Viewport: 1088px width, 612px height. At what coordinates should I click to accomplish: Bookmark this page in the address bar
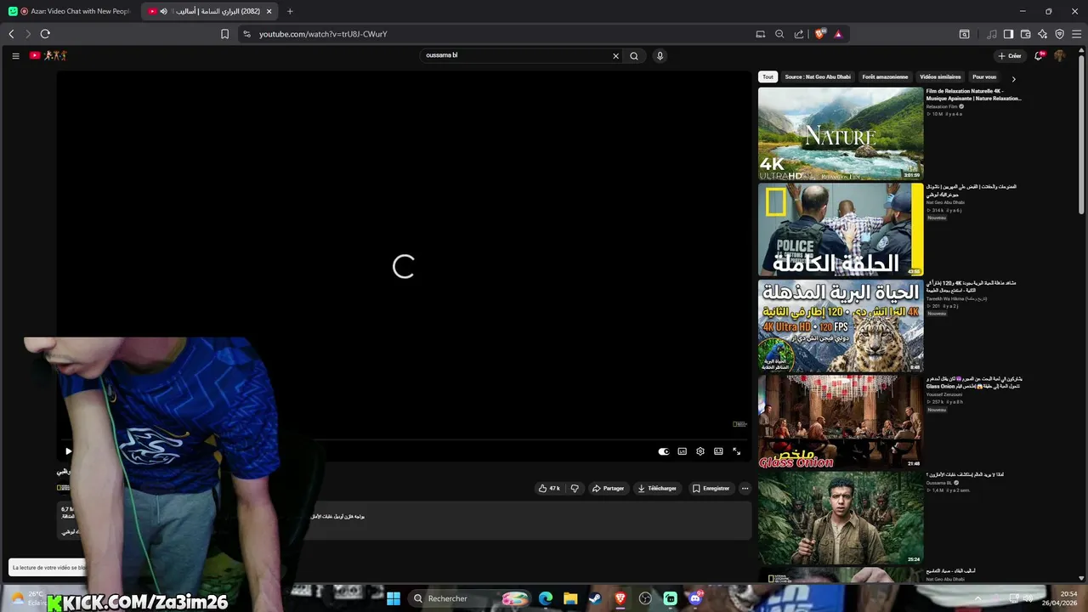click(224, 34)
